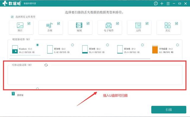Pick the 视频 (Video) file type icon
190x117 pixels.
[79, 25]
